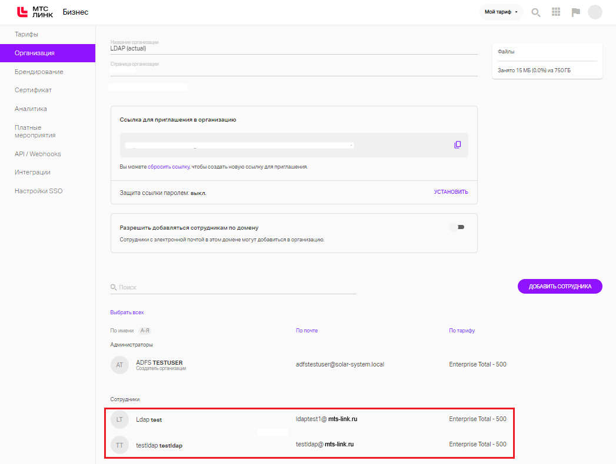Open search via magnifier icon in header
The height and width of the screenshot is (464, 616).
tap(535, 12)
